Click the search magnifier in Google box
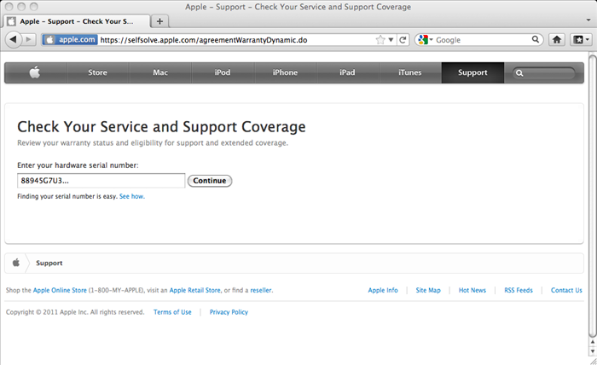Screen dimensions: 597x365 pos(536,39)
